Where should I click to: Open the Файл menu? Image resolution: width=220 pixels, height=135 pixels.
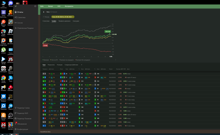pos(42,6)
